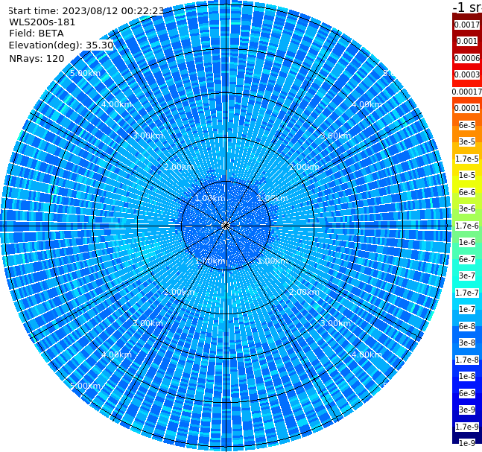This screenshot has height=452, width=482.
Task: Click the lower-left 5.00km range label
Action: coord(85,386)
